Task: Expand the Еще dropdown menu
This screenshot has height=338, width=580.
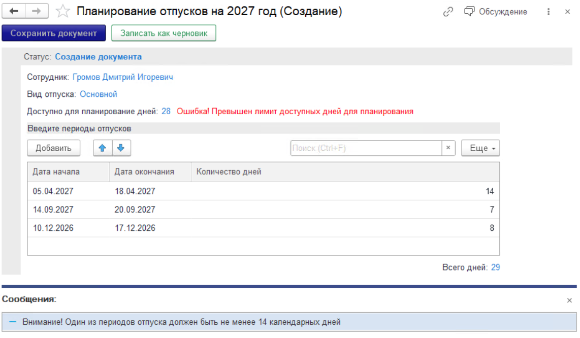Action: [x=480, y=148]
